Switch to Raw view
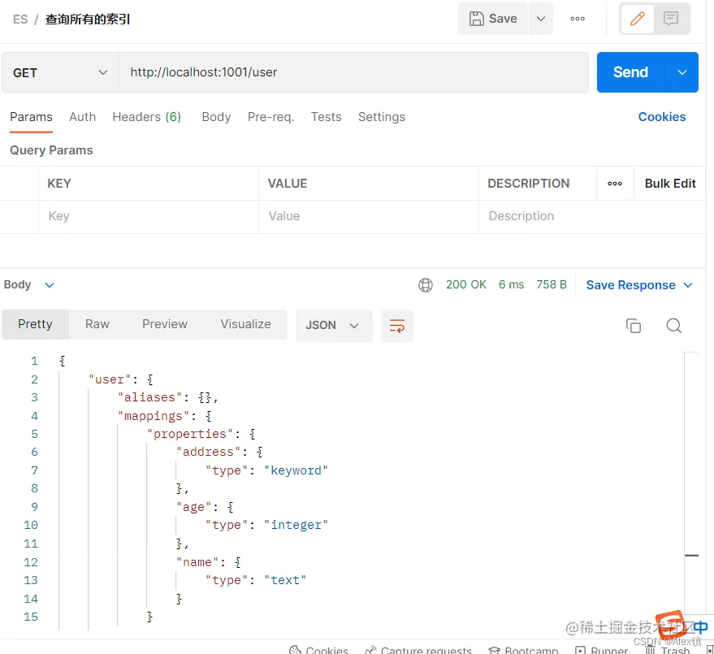Screen dimensions: 714x654 point(97,324)
